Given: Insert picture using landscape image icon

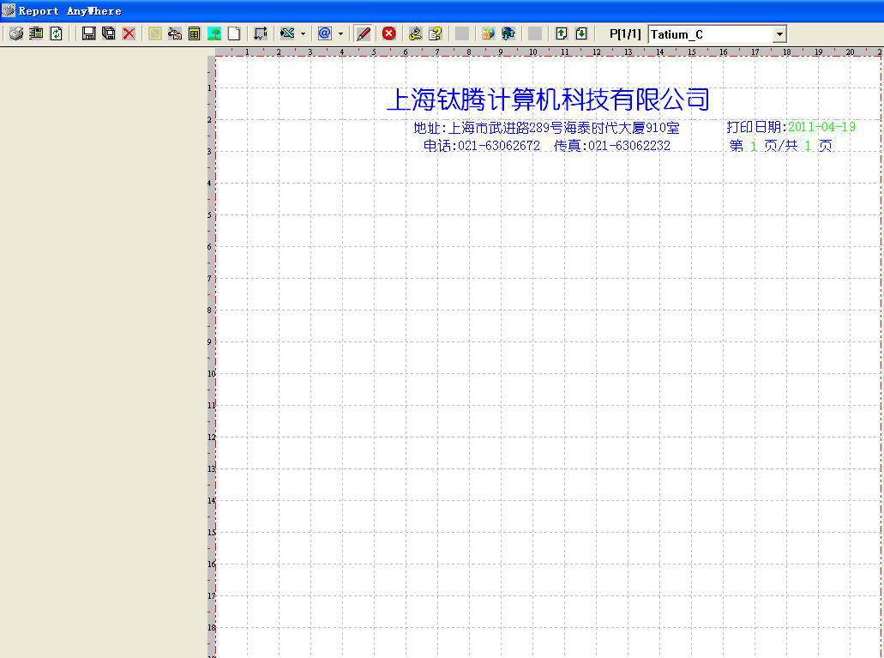Looking at the screenshot, I should [214, 33].
